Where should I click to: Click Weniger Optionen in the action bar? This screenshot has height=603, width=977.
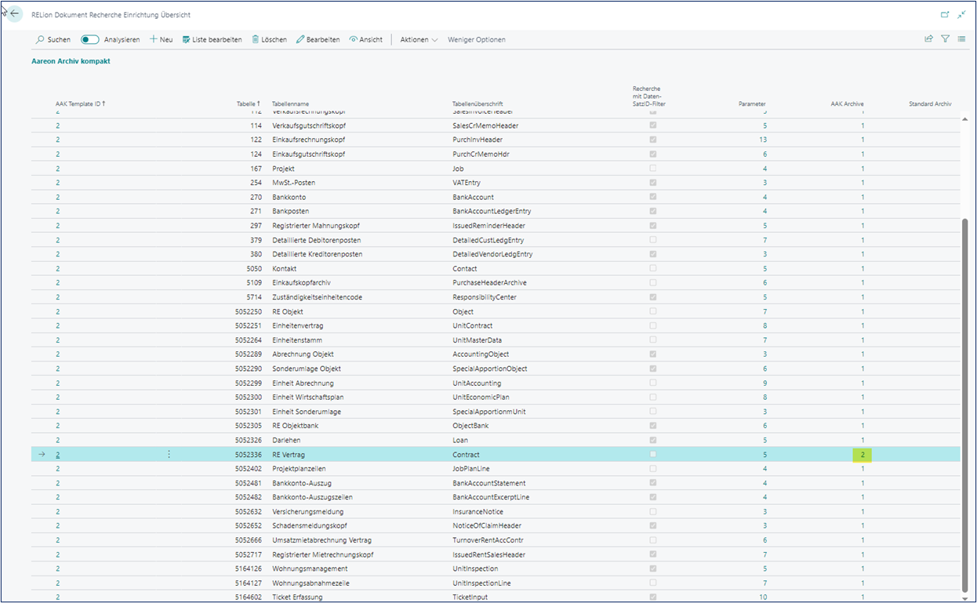476,39
